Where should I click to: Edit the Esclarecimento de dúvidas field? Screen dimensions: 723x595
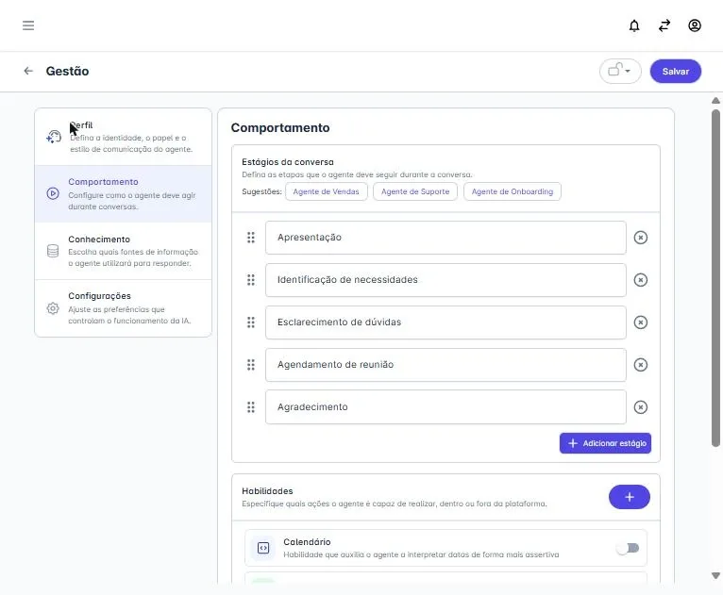coord(446,322)
